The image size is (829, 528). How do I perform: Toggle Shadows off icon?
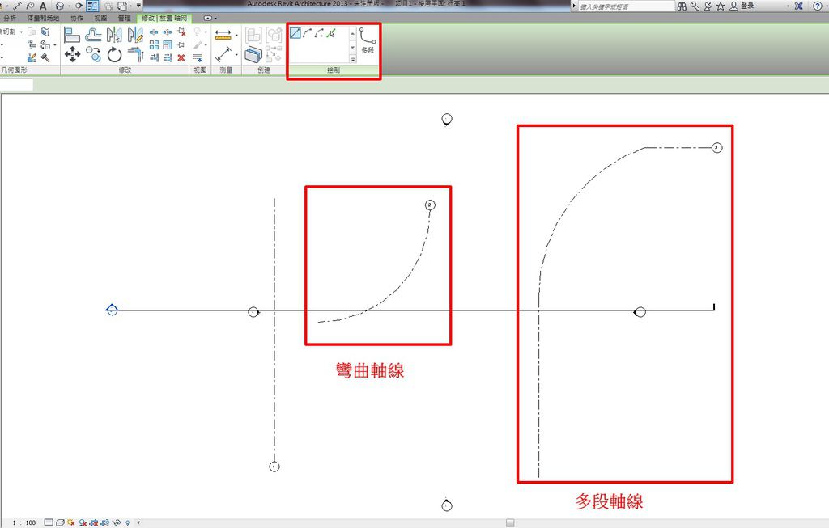[83, 522]
